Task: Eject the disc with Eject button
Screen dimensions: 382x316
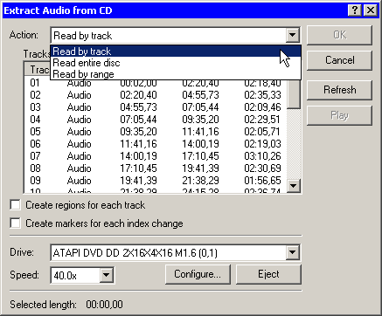Action: (268, 274)
